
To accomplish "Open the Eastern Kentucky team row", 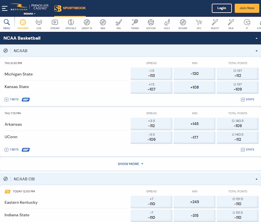I will pos(66,202).
